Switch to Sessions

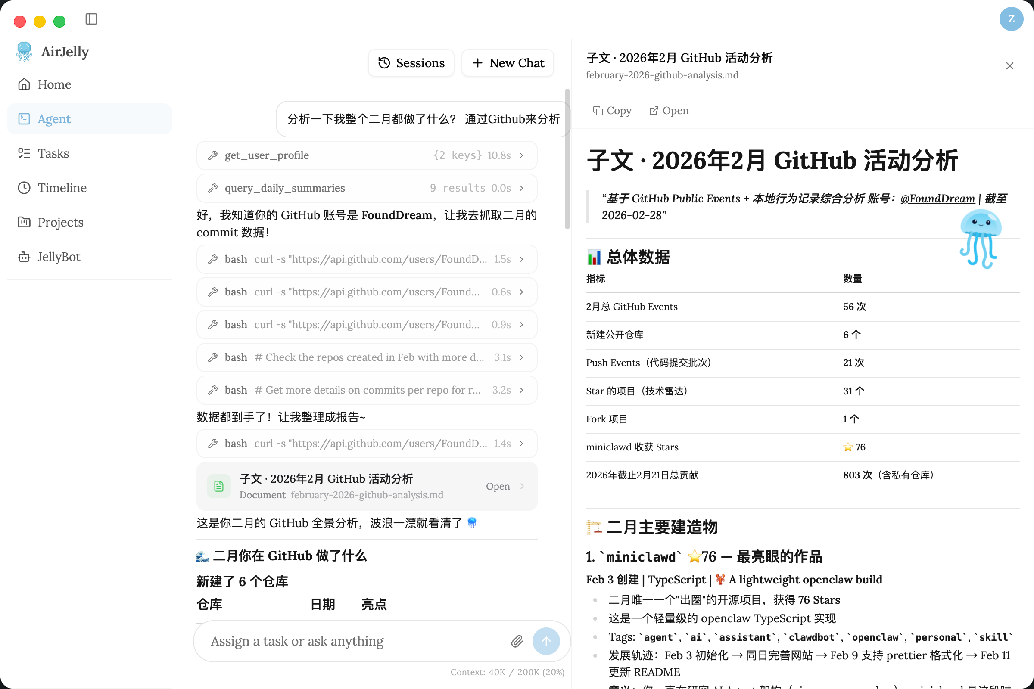[411, 63]
